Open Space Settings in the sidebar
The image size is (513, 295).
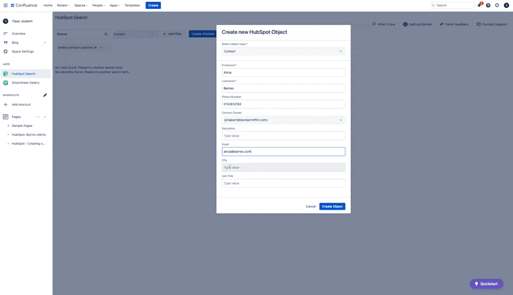click(x=22, y=51)
